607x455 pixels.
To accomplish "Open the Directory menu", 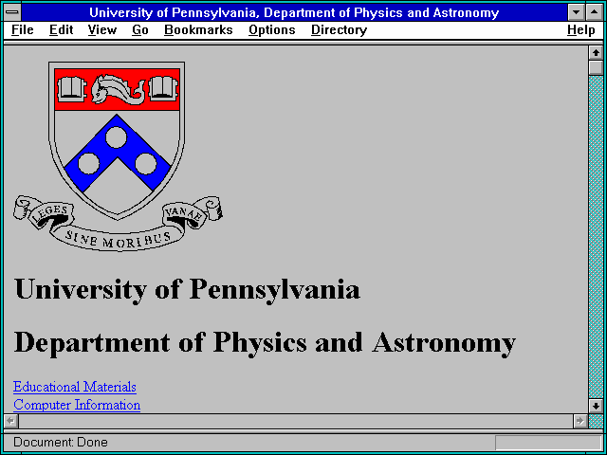I will tap(340, 30).
